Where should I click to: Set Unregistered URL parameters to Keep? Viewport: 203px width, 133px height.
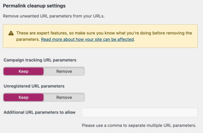(24, 97)
